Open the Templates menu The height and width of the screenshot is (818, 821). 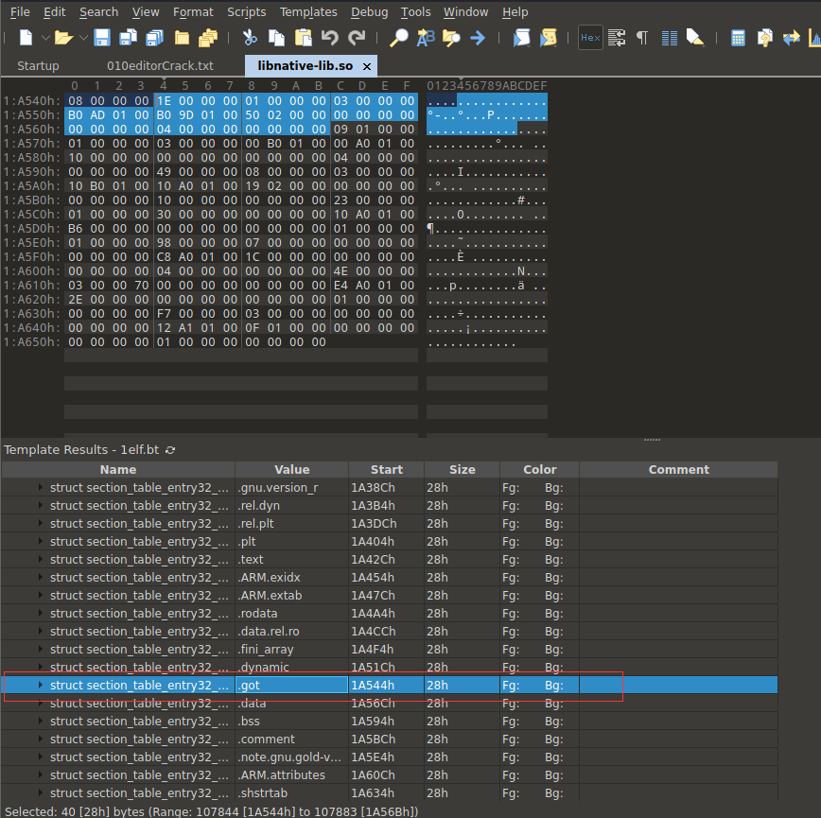[x=308, y=12]
